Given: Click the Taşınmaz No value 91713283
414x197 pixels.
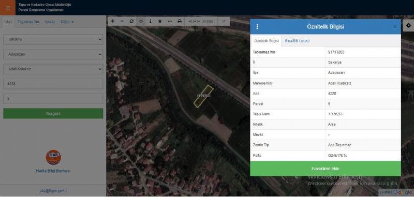Looking at the screenshot, I should 336,52.
